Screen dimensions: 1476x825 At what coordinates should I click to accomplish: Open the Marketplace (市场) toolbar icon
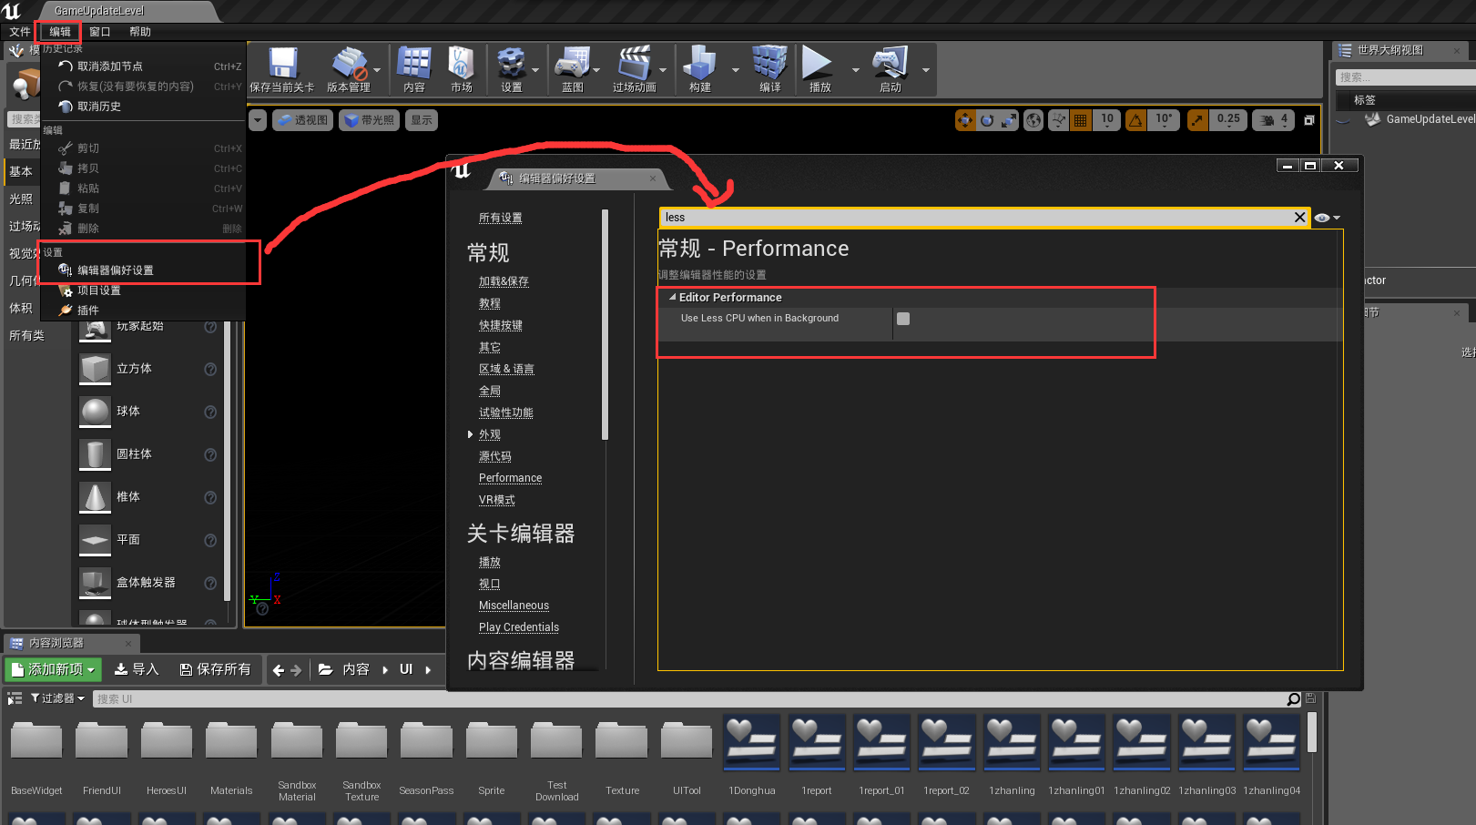coord(460,68)
